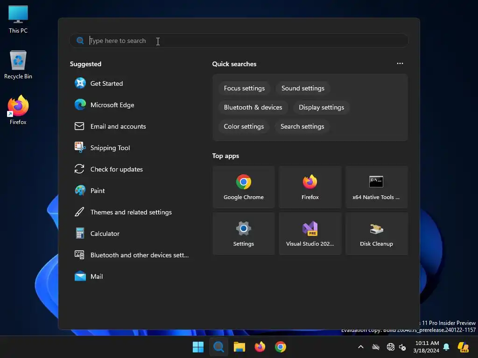The height and width of the screenshot is (358, 478).
Task: Choose Search settings quick search chip
Action: (302, 127)
